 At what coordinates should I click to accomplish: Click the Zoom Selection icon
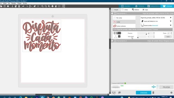[x=49, y=6]
